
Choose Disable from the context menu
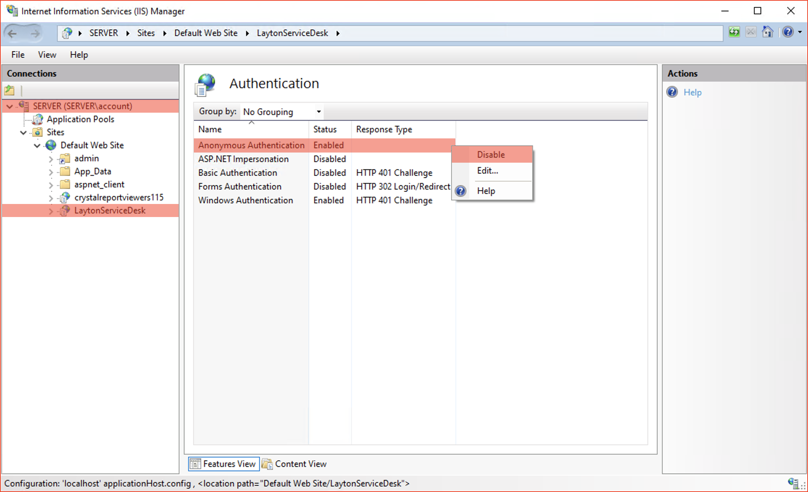coord(492,154)
